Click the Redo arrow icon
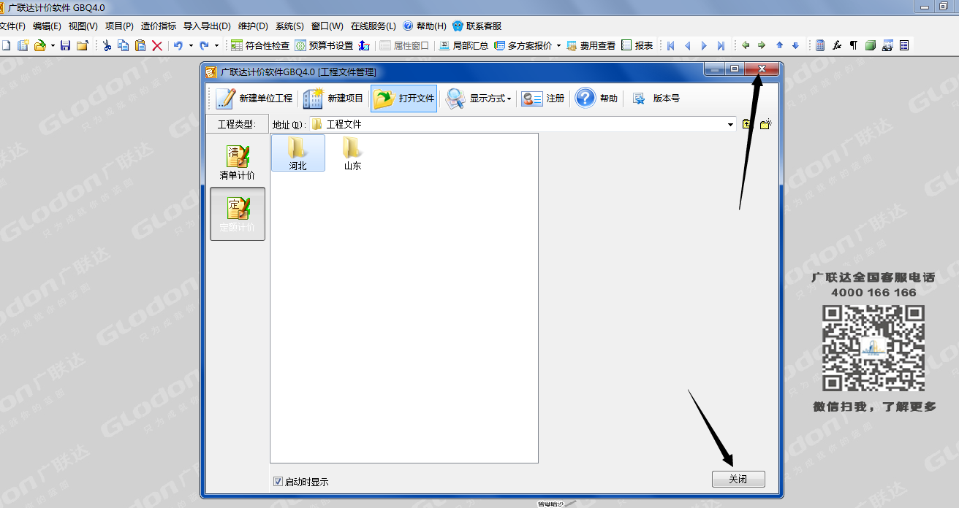Screen dimensions: 959x508 tap(204, 45)
